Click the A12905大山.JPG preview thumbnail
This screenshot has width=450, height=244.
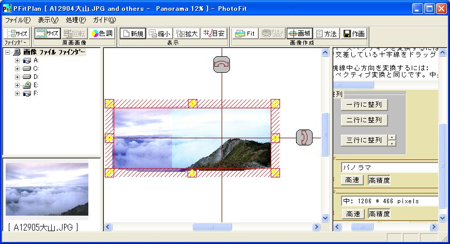(x=47, y=189)
